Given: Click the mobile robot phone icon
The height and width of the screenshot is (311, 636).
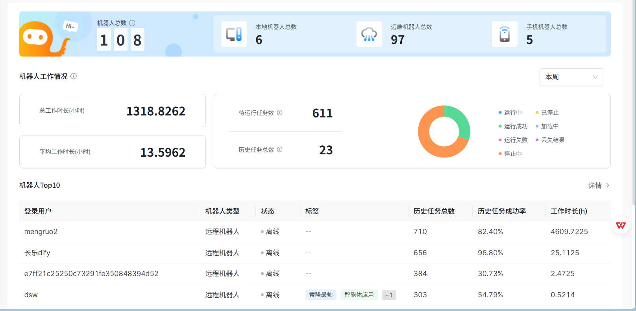Looking at the screenshot, I should coord(505,34).
